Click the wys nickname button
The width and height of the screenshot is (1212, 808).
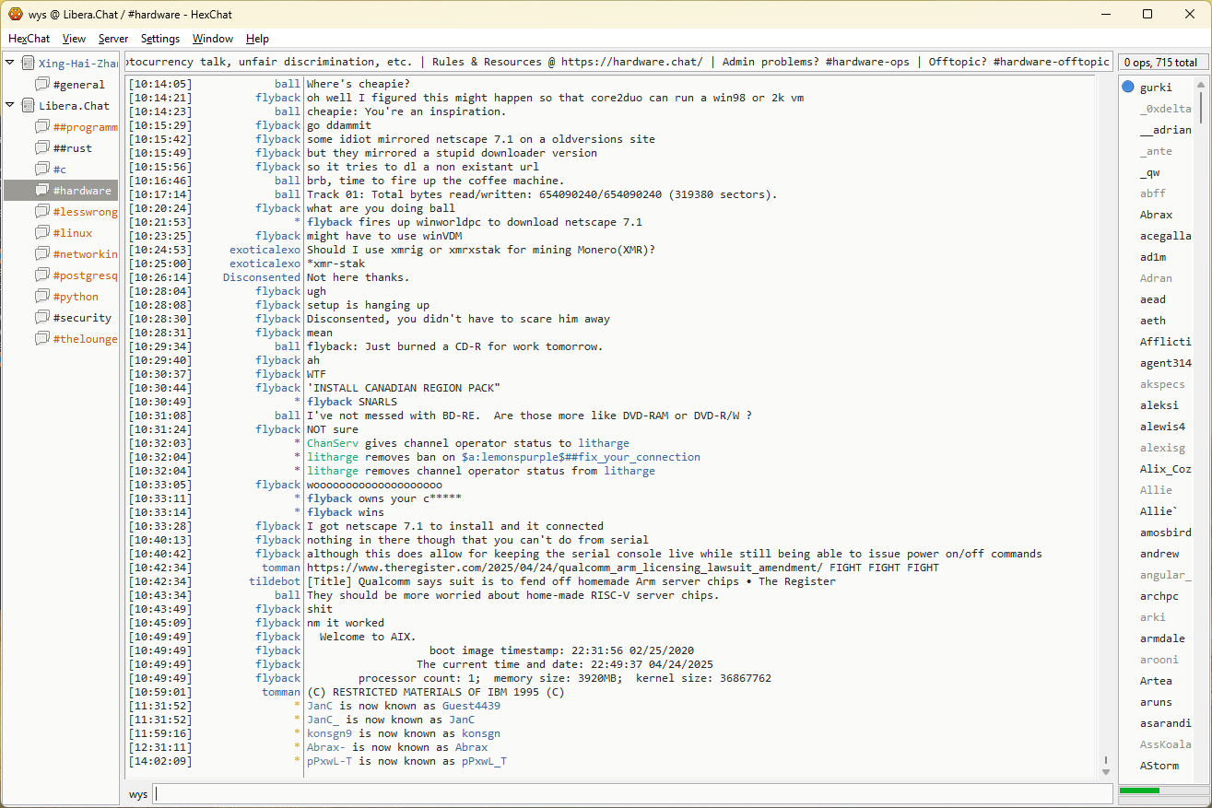pyautogui.click(x=138, y=794)
